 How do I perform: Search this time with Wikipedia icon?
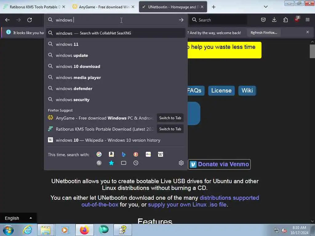[161, 154]
